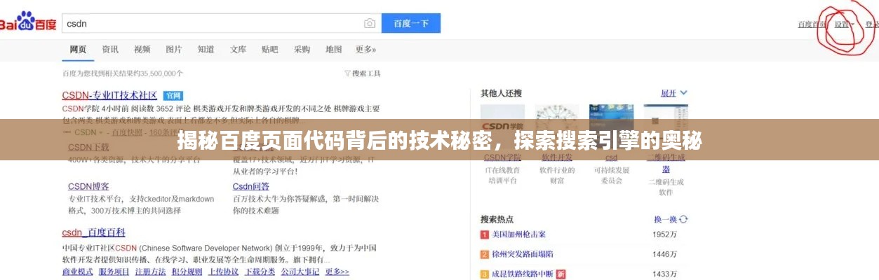Expand 其他人还搜 with 展开

coord(673,93)
